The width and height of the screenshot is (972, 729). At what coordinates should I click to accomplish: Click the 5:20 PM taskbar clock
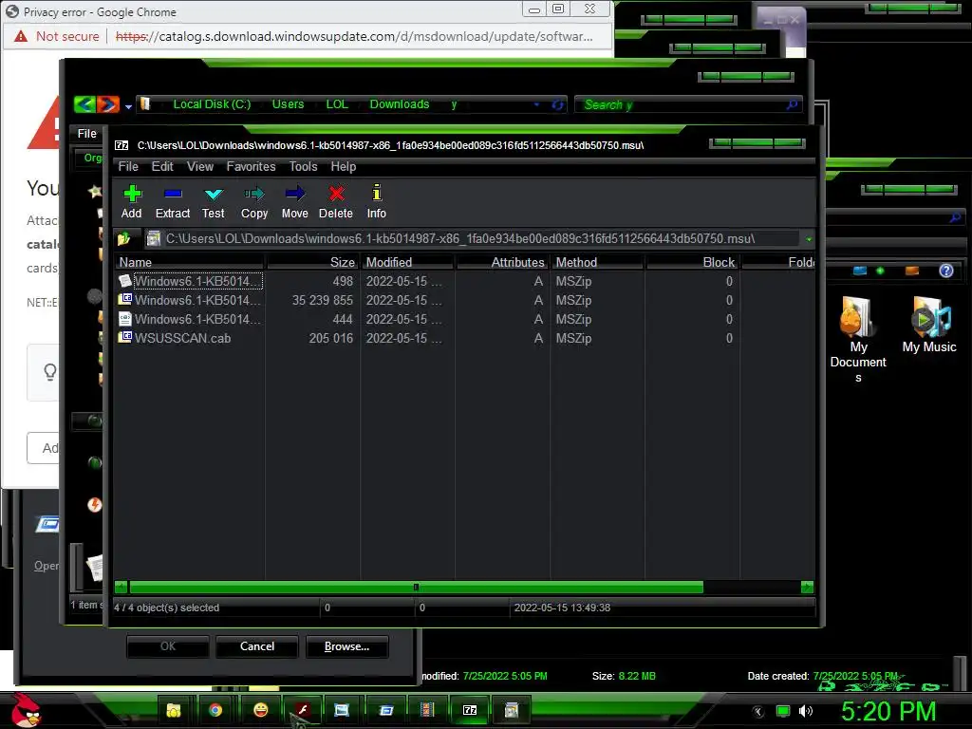[888, 711]
